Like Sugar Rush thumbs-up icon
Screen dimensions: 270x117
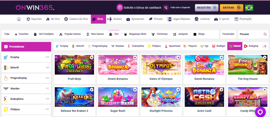pos(135,89)
